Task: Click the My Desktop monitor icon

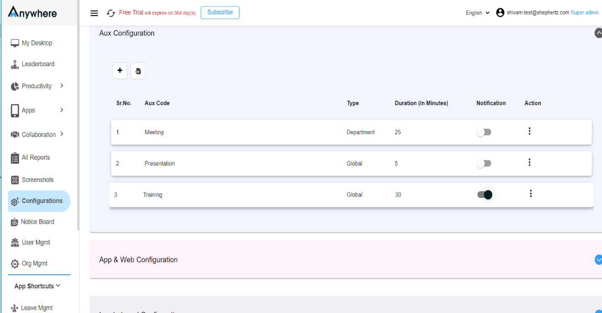Action: [15, 43]
